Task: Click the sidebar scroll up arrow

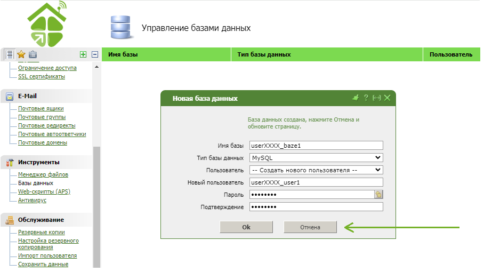Action: pyautogui.click(x=96, y=67)
